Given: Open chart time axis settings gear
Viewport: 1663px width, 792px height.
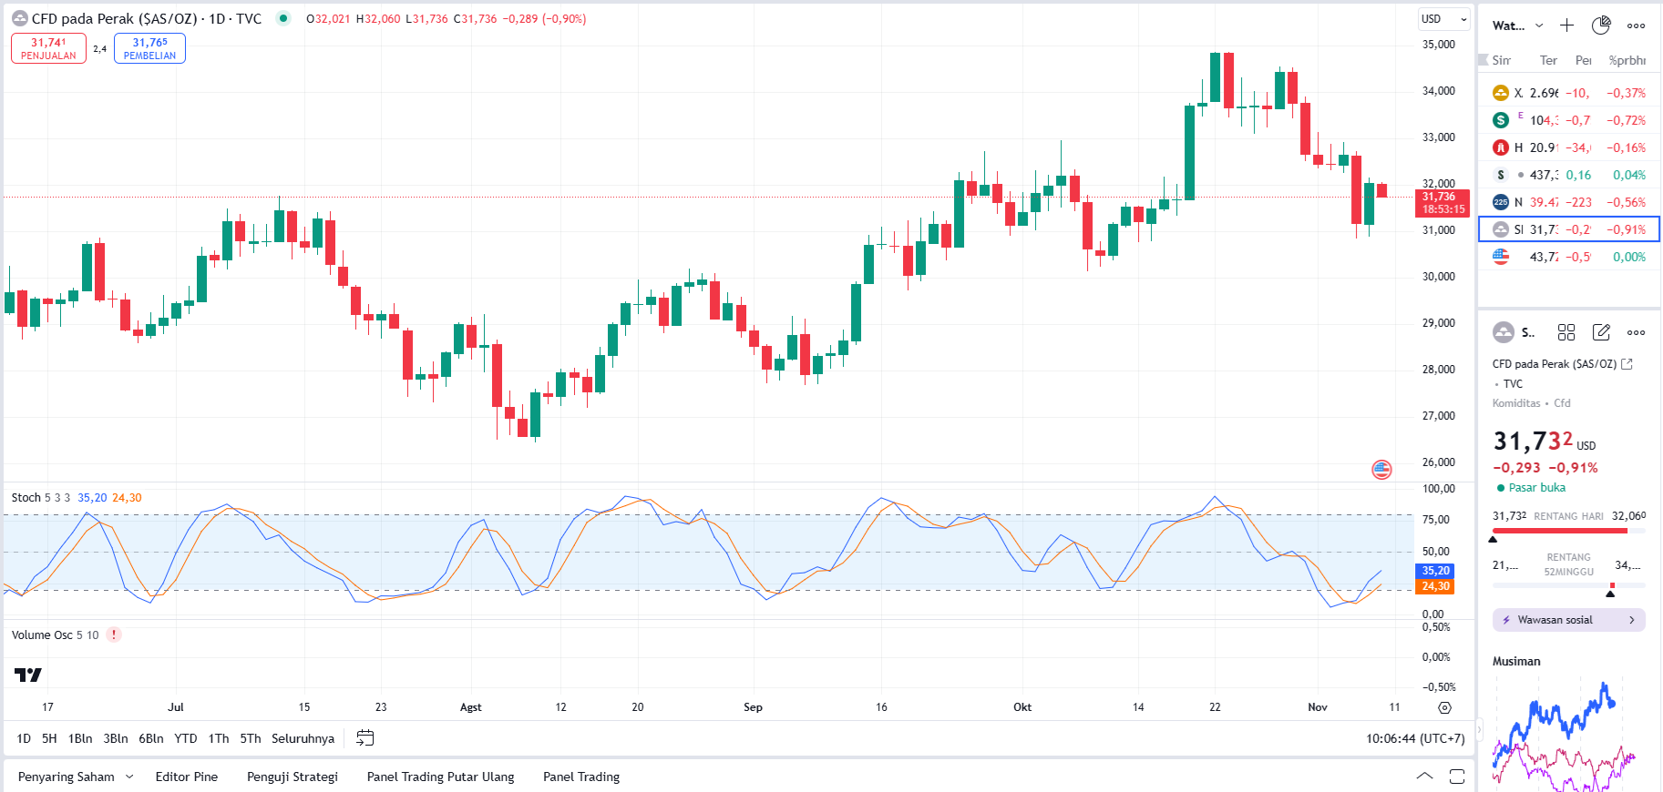Looking at the screenshot, I should pyautogui.click(x=1444, y=707).
